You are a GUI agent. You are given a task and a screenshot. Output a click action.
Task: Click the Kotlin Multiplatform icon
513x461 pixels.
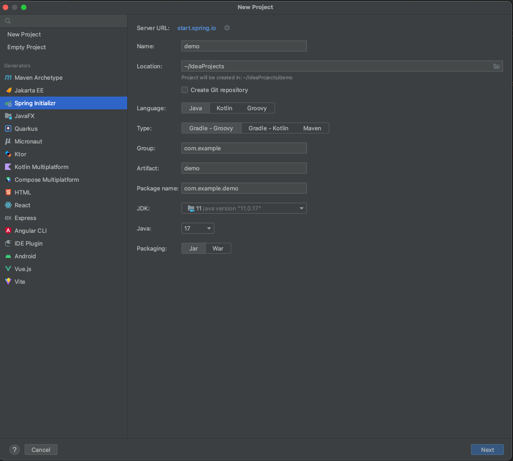point(8,167)
